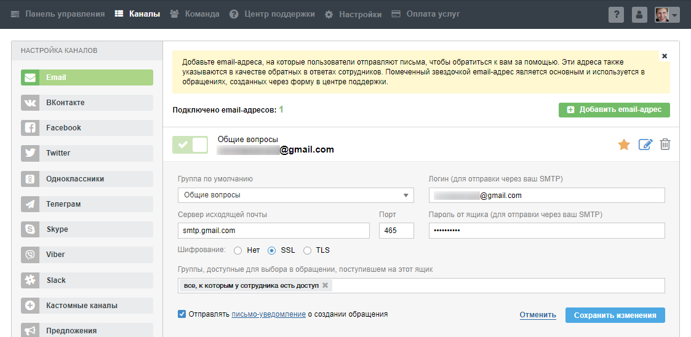Click the edit pencil icon for email
The image size is (691, 337).
645,145
